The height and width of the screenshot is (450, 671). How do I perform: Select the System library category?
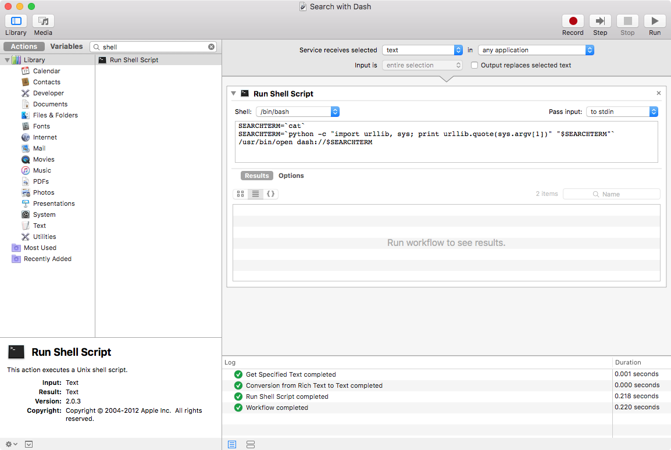tap(44, 215)
